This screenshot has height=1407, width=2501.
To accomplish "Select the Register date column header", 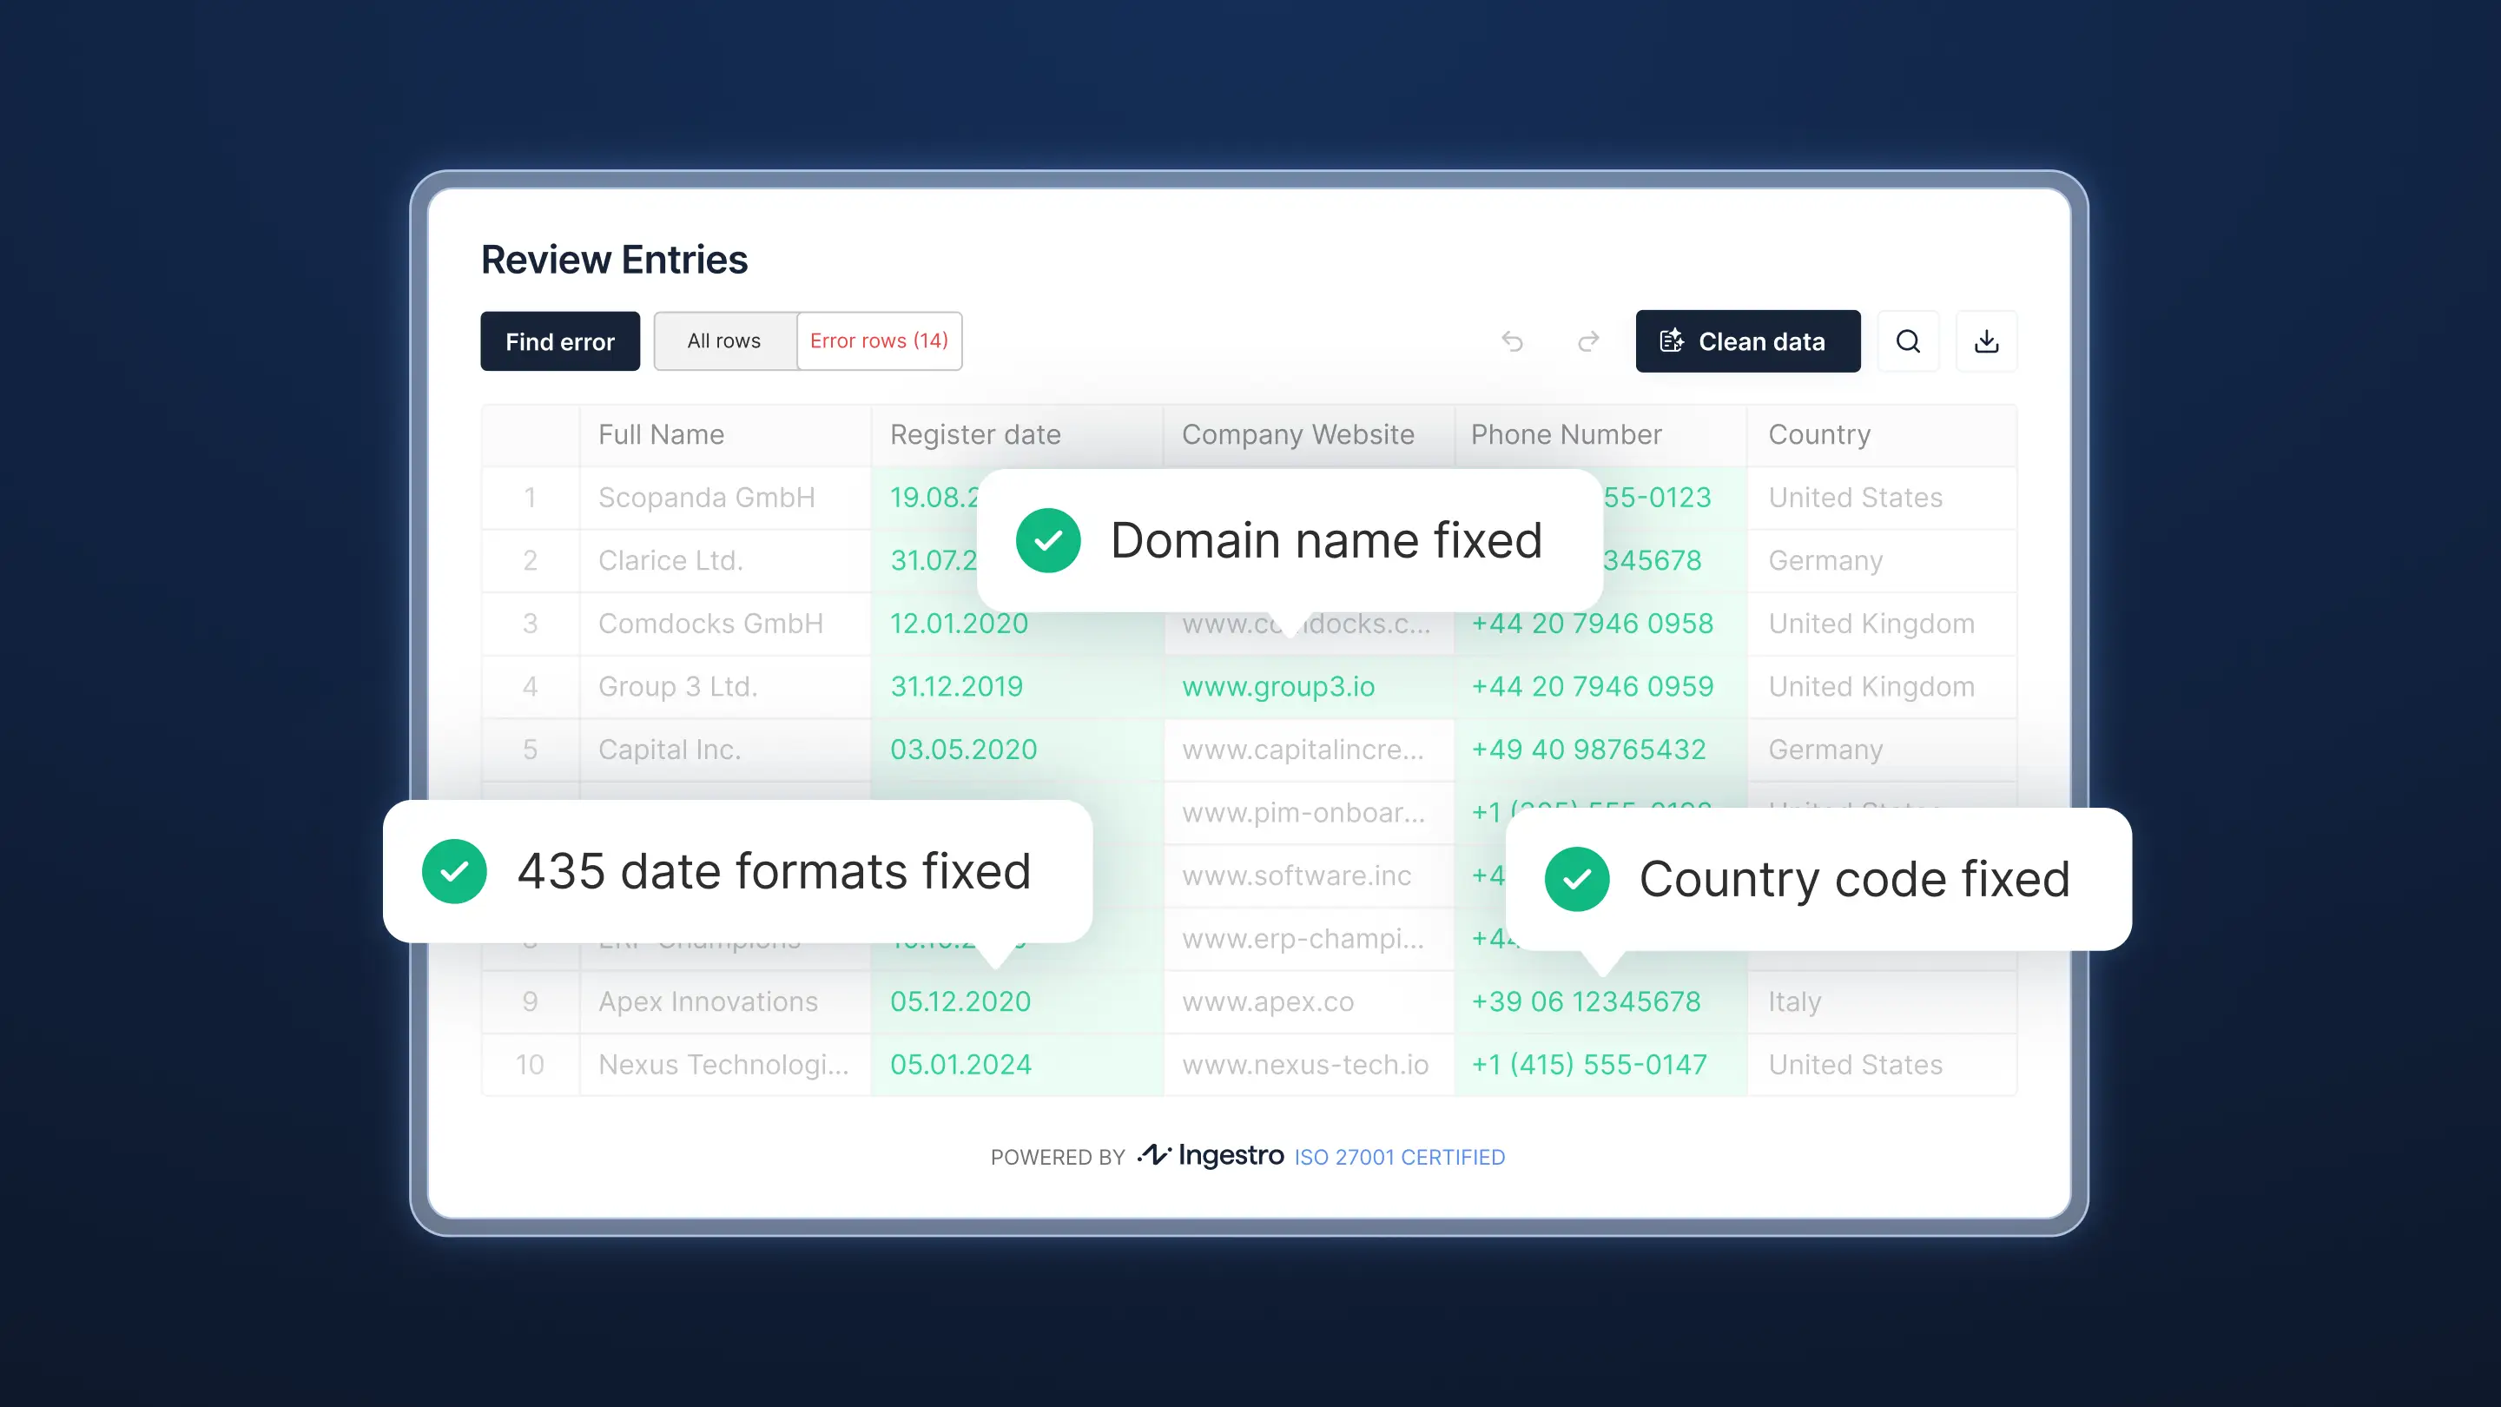I will (1017, 435).
